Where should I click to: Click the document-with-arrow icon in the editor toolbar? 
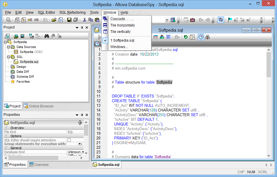(192, 37)
